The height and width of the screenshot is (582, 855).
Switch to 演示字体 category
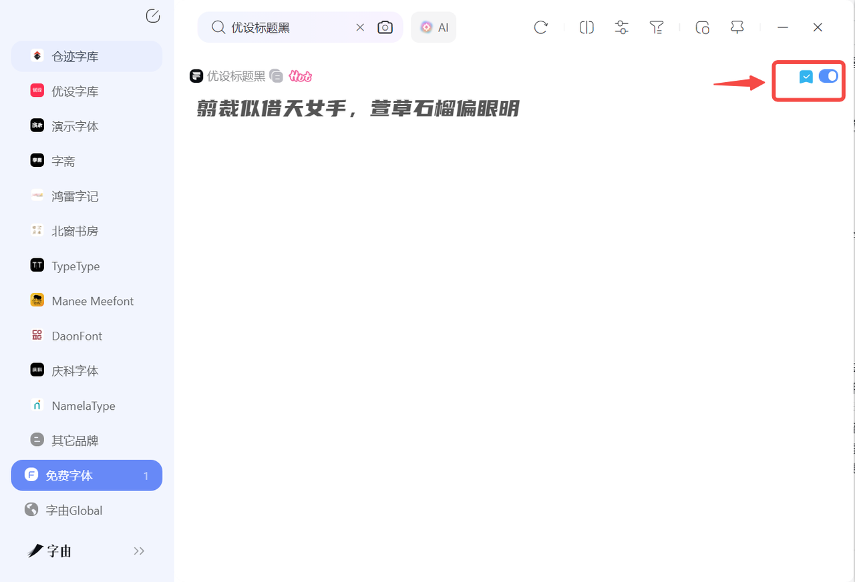(x=87, y=126)
